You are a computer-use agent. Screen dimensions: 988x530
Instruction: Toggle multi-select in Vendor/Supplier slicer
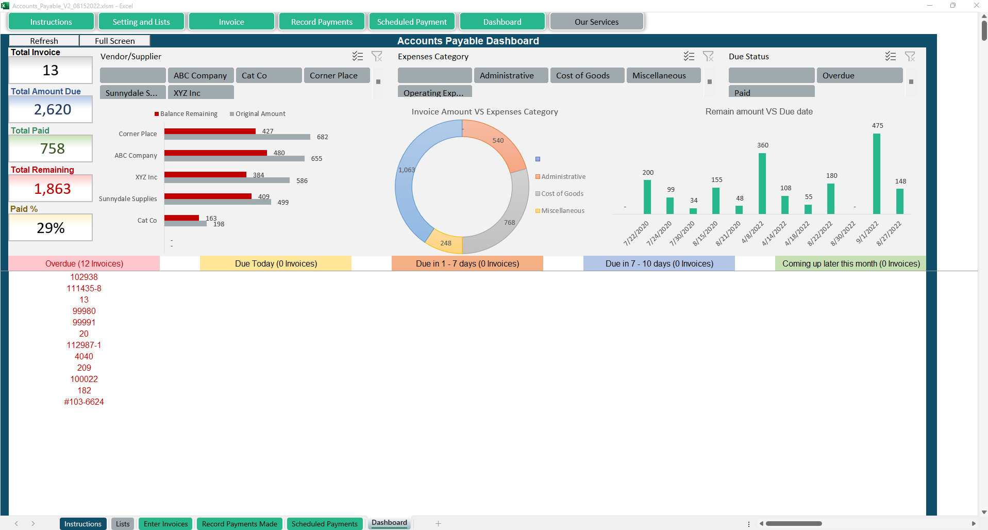pos(358,56)
